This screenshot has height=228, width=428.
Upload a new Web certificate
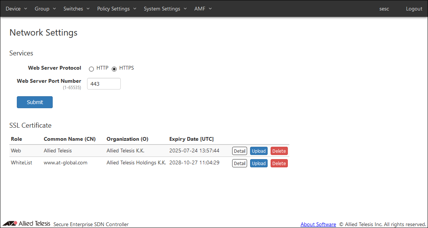pos(259,151)
